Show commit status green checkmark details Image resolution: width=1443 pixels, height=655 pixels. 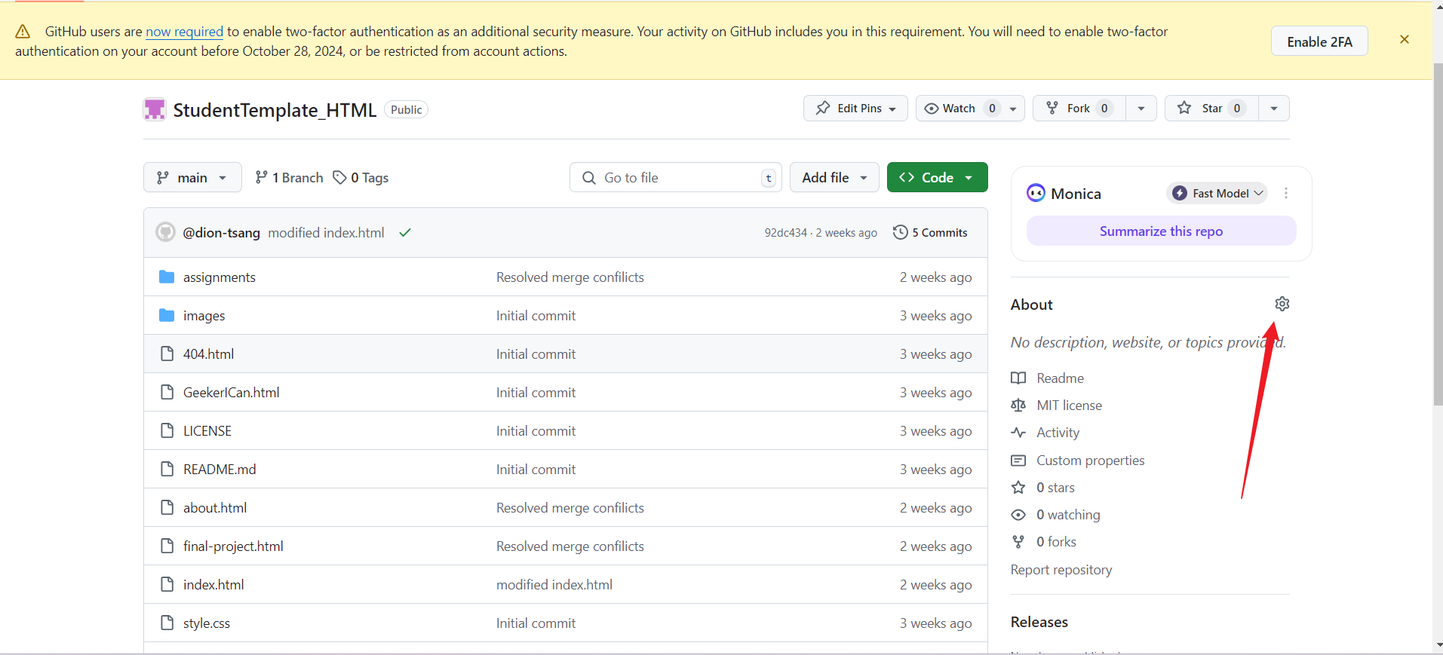point(405,233)
